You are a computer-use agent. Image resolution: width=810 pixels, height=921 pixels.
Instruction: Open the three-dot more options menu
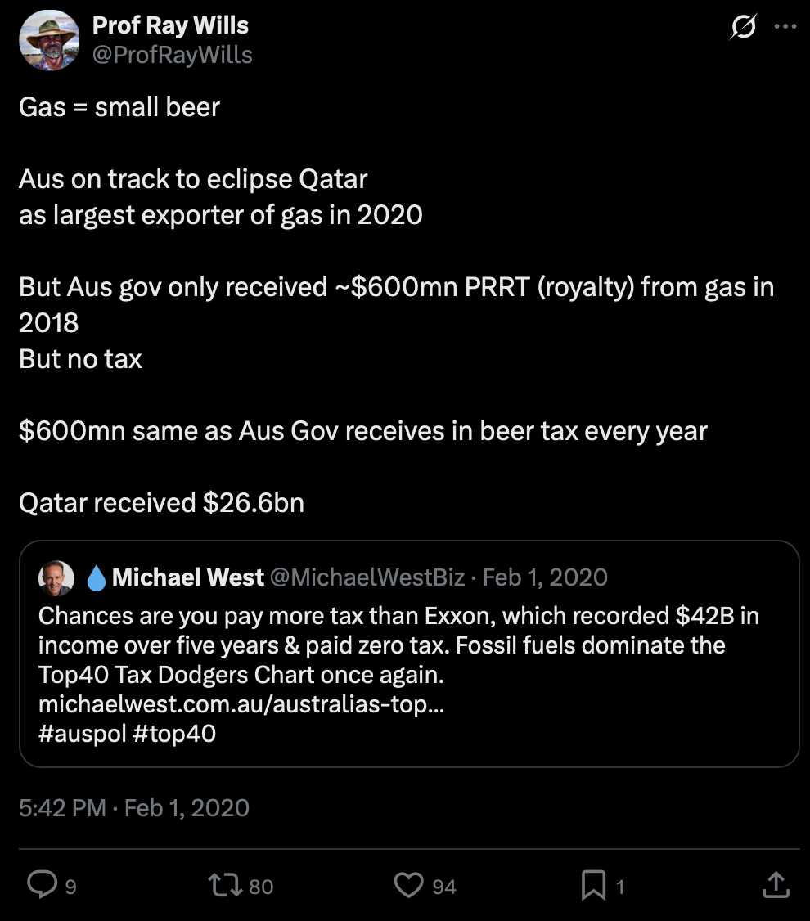(785, 27)
